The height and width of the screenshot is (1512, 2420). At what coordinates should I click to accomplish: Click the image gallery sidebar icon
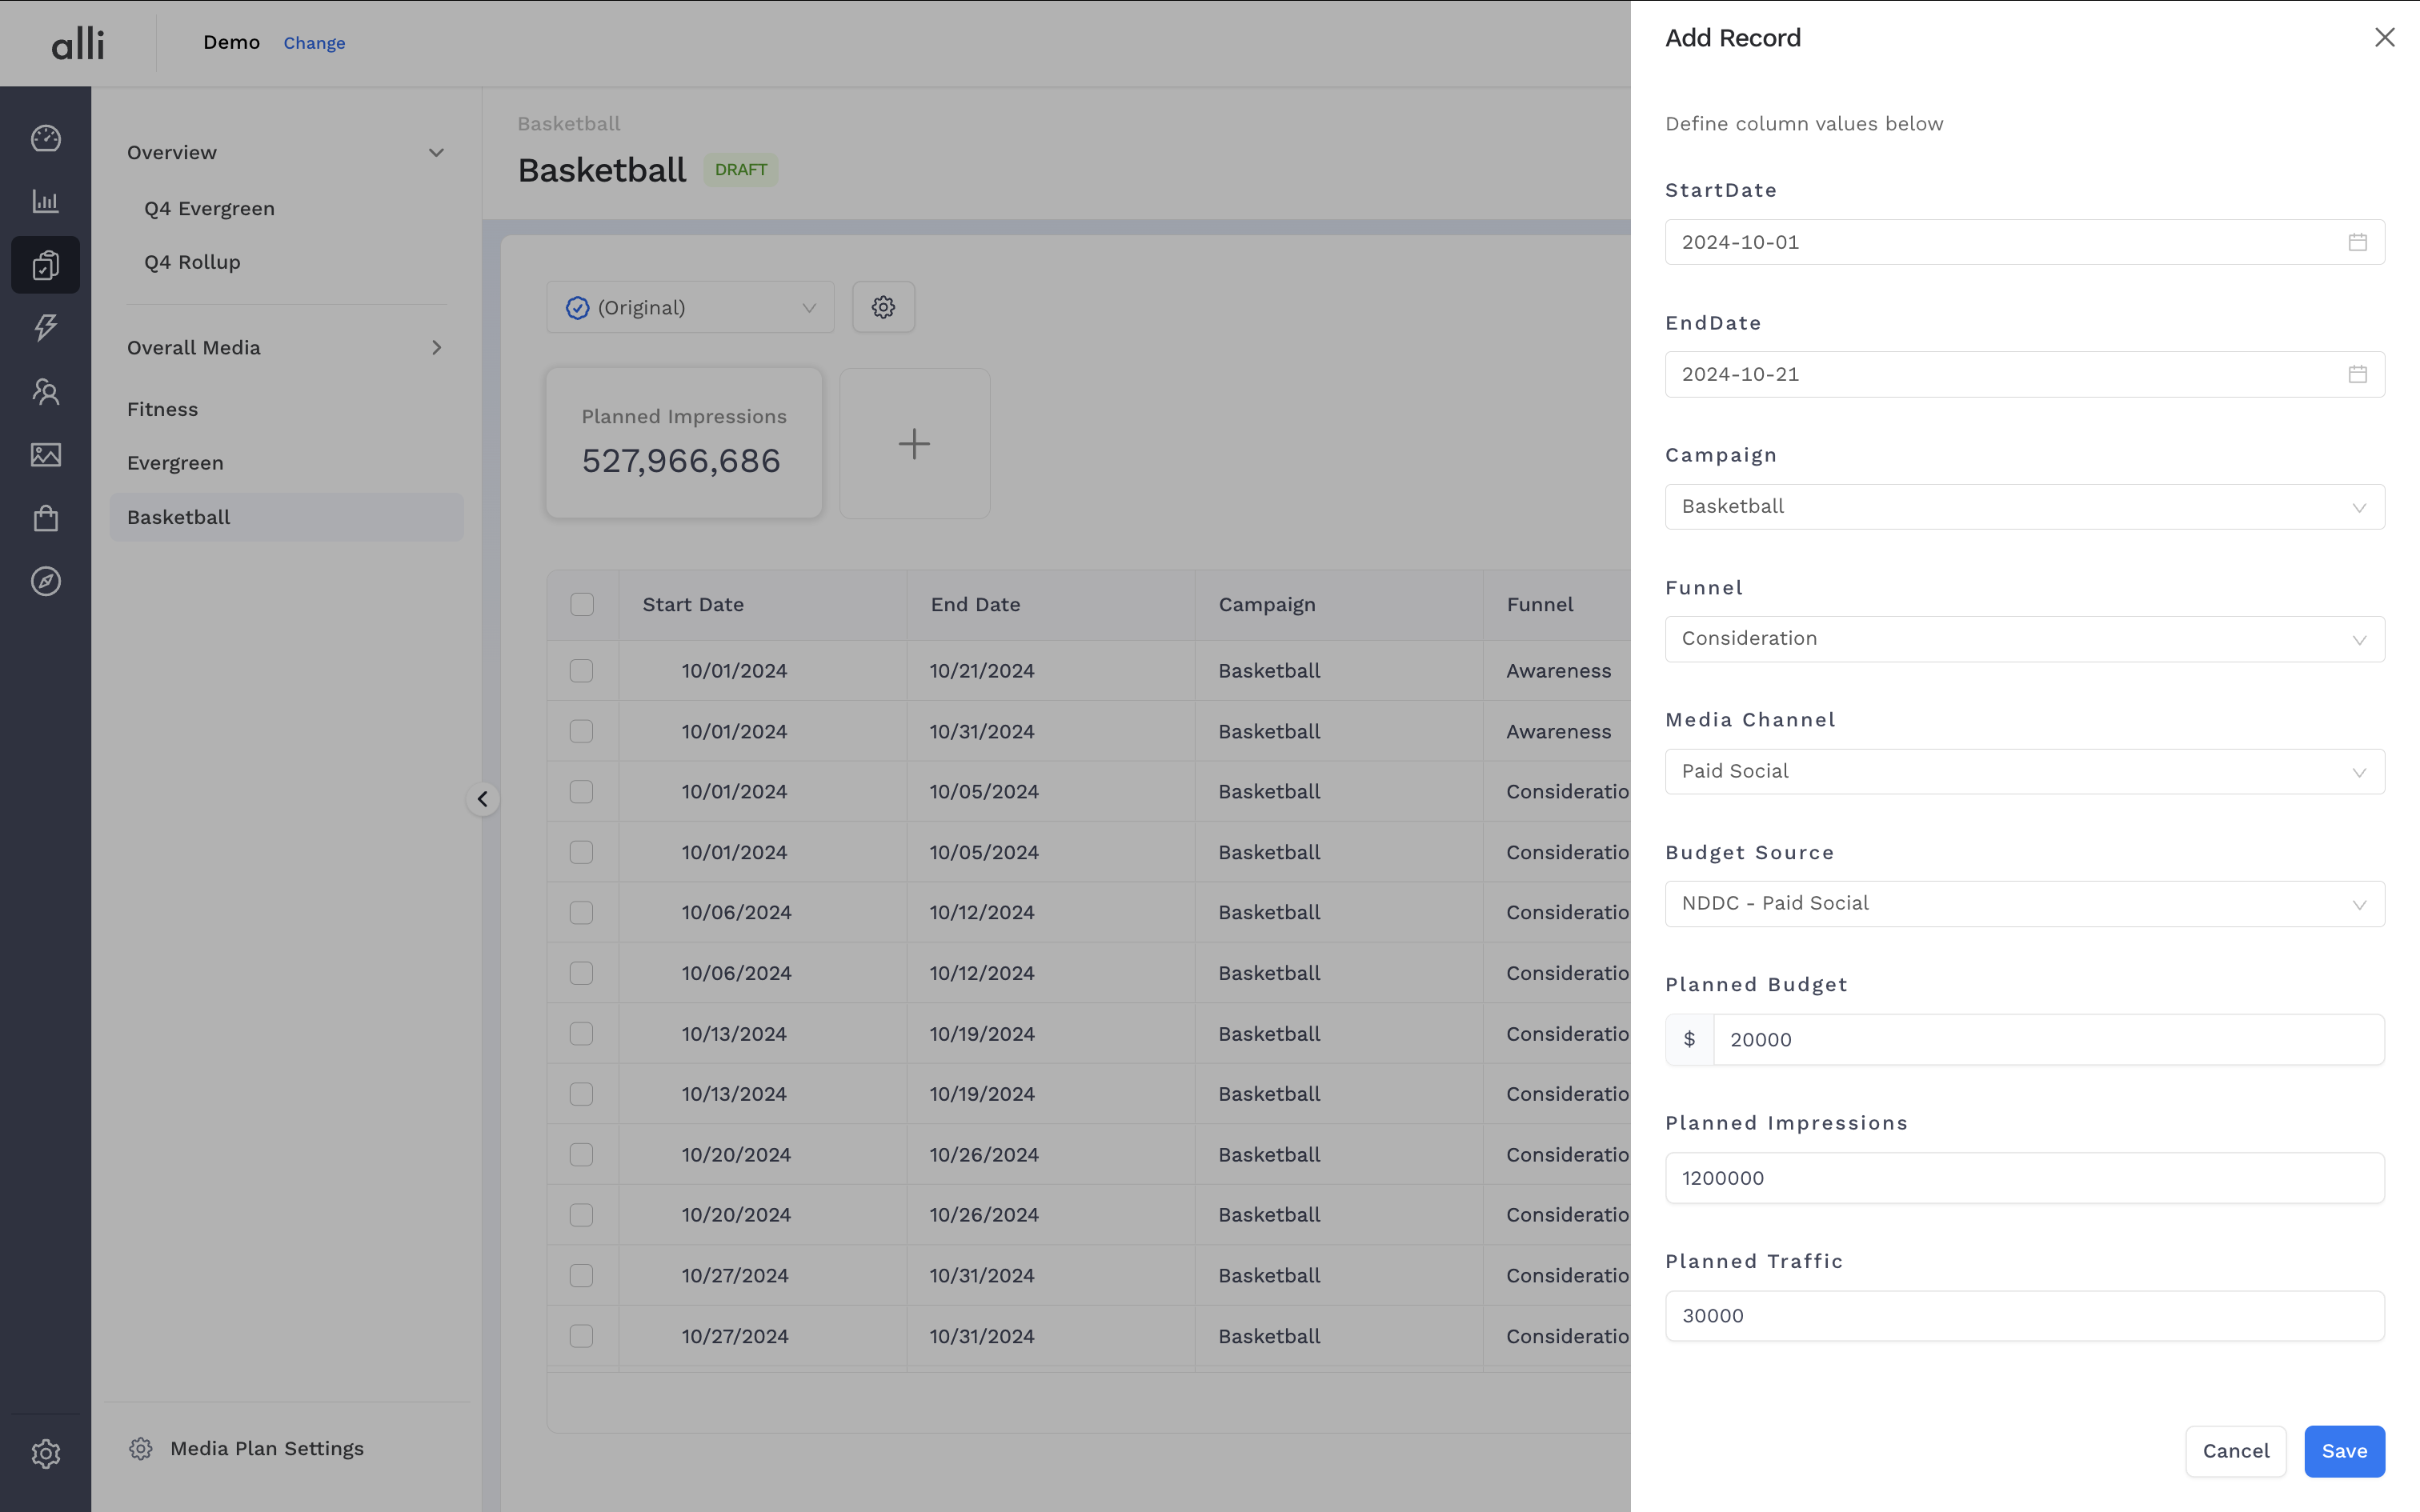coord(46,455)
